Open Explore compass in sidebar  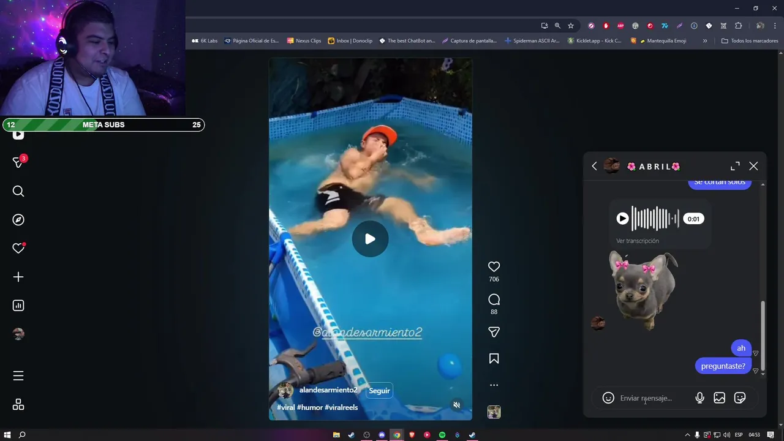click(x=18, y=220)
